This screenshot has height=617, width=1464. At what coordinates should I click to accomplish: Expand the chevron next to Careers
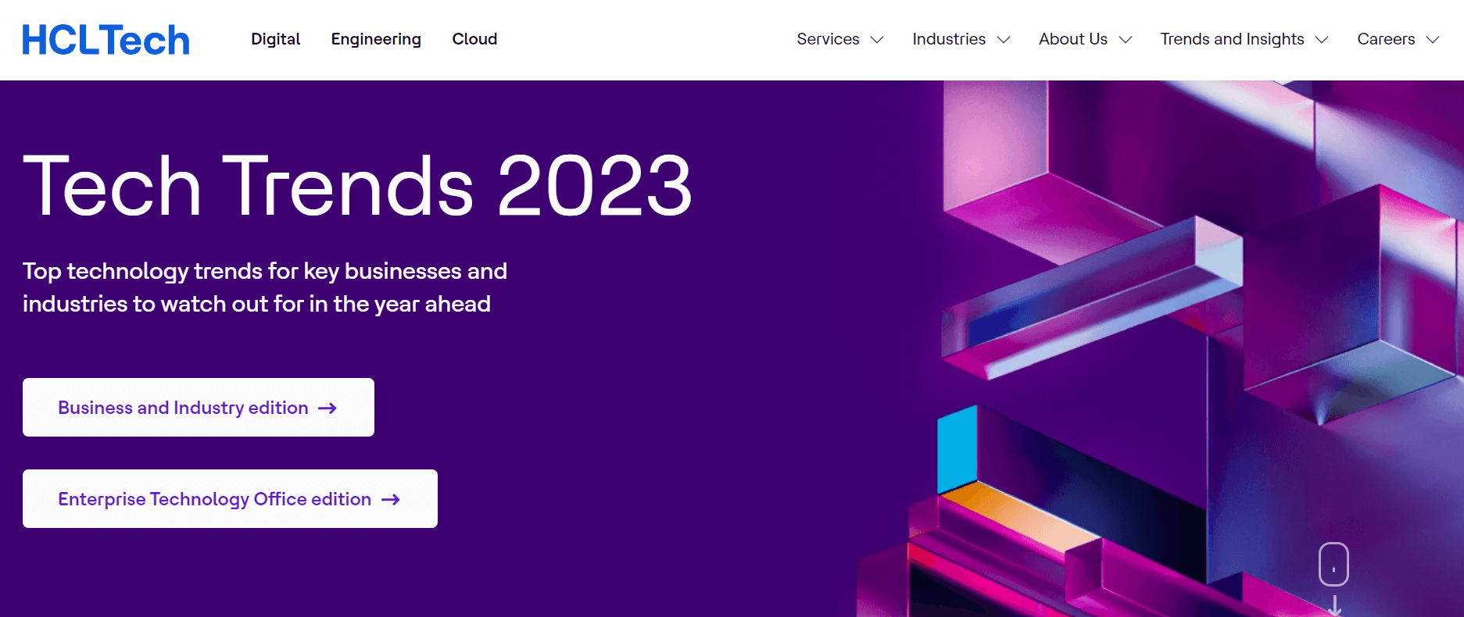point(1433,40)
